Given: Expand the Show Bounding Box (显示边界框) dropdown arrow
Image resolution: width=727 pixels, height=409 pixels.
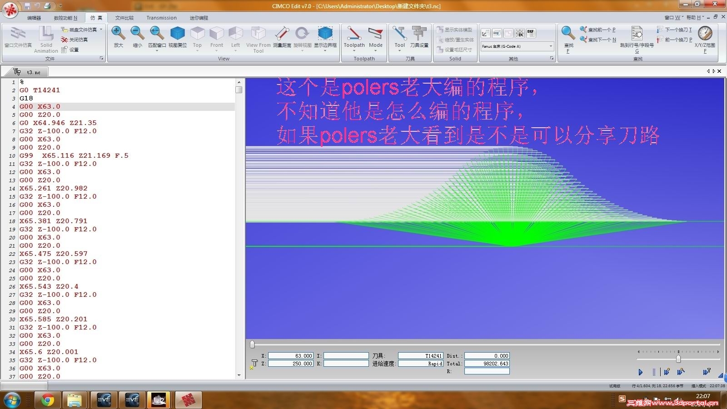Looking at the screenshot, I should pos(325,50).
